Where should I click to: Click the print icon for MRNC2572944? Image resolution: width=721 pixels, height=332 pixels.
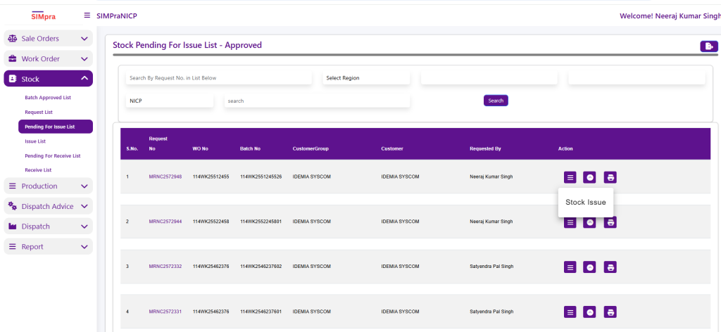pyautogui.click(x=610, y=222)
